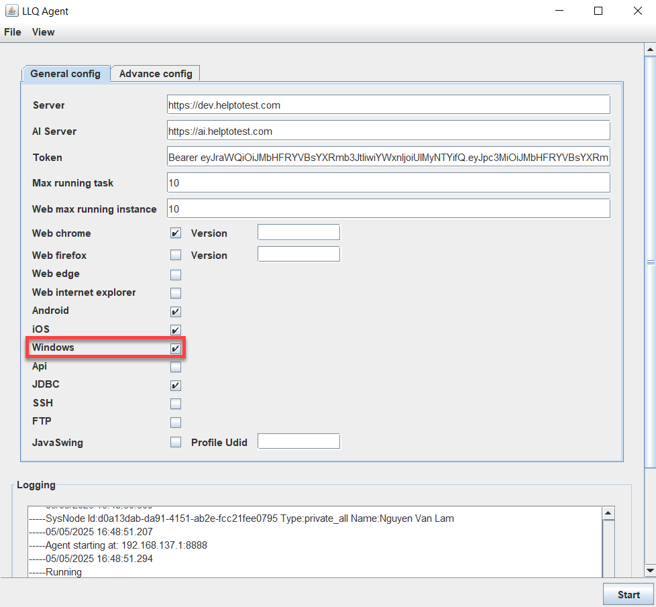Click the Server URL input field
This screenshot has height=607, width=656.
[x=388, y=105]
